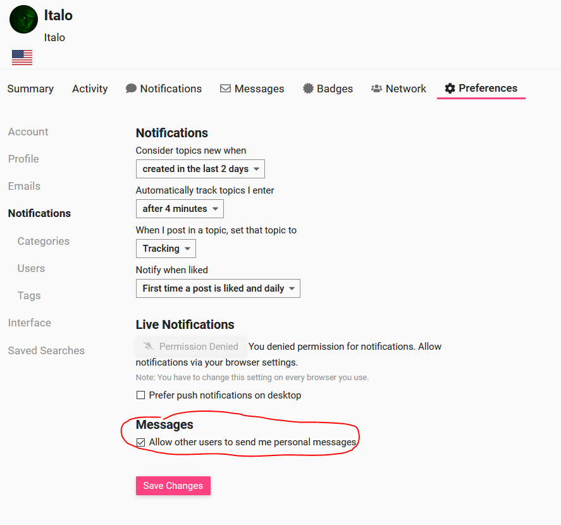
Task: Expand the 'after 4 minutes' dropdown
Action: (x=180, y=209)
